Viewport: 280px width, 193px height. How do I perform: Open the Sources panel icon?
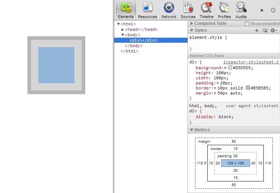click(x=188, y=10)
